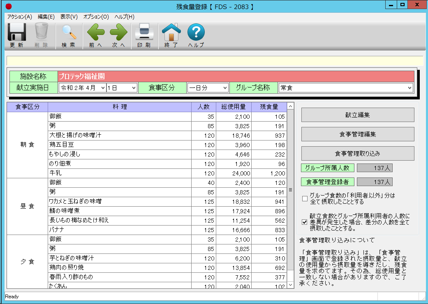Open the 1日 day dropdown
428x304 pixels.
pos(134,88)
